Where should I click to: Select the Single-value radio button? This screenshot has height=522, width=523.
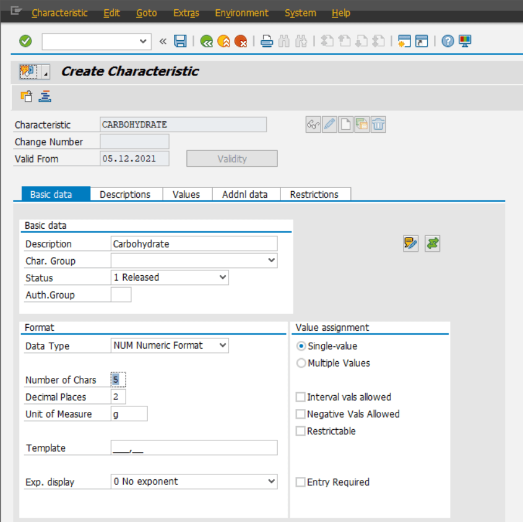[300, 346]
